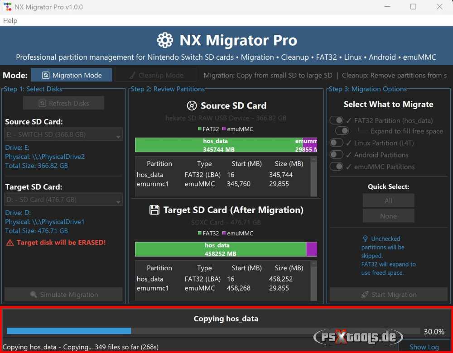Click the magnifier icon on Simulate Migration
The height and width of the screenshot is (353, 453).
pos(33,294)
